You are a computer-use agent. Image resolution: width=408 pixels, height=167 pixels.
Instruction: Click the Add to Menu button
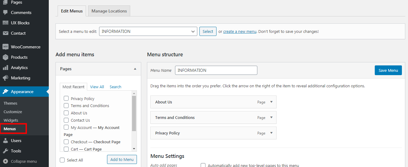tap(122, 159)
